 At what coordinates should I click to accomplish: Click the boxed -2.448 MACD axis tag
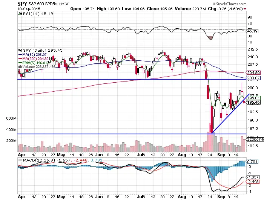253,182
